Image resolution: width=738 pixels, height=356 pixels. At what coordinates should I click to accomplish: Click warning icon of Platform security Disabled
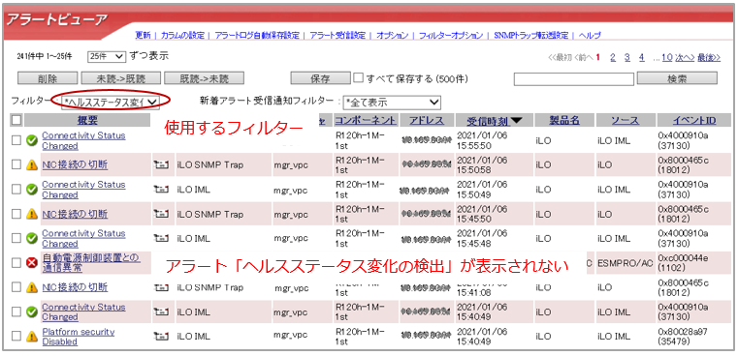click(x=32, y=337)
